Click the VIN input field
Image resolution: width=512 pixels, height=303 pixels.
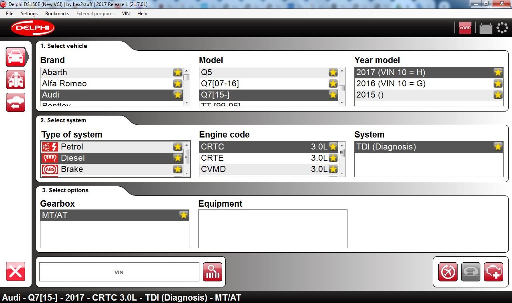click(119, 272)
